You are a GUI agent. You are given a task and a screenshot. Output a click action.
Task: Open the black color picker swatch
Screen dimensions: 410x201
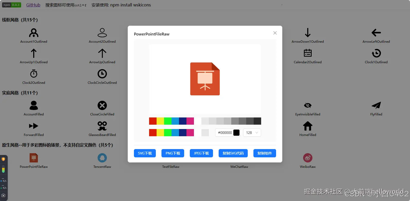coord(236,133)
